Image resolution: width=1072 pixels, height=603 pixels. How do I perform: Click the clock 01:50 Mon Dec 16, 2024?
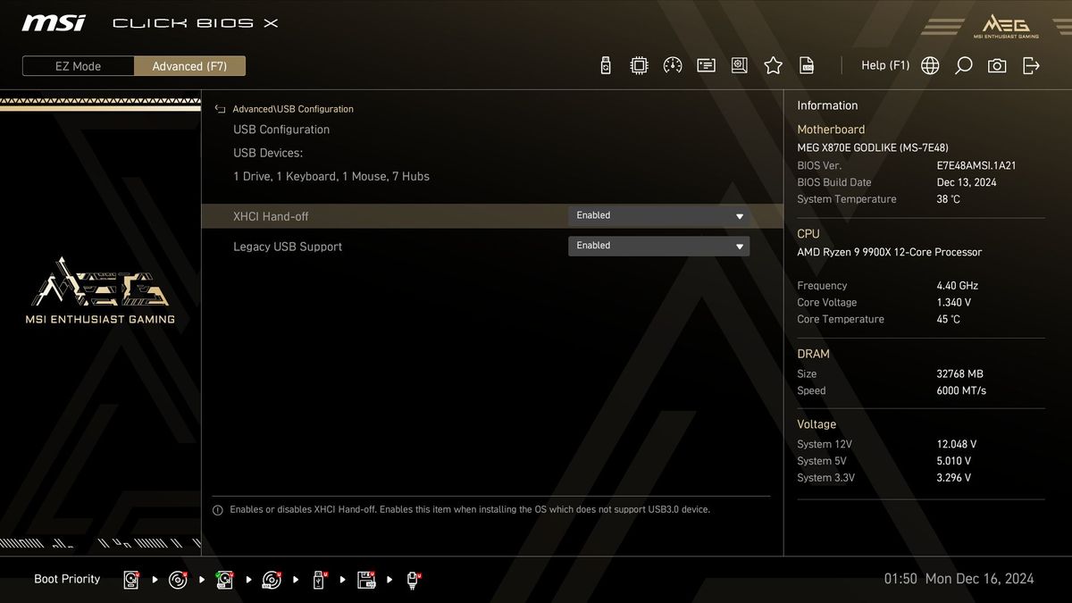click(959, 579)
